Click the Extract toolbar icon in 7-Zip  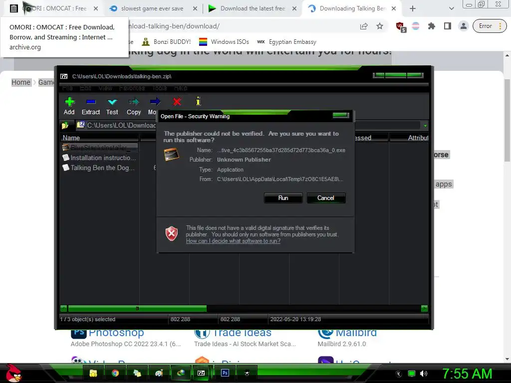(x=91, y=102)
